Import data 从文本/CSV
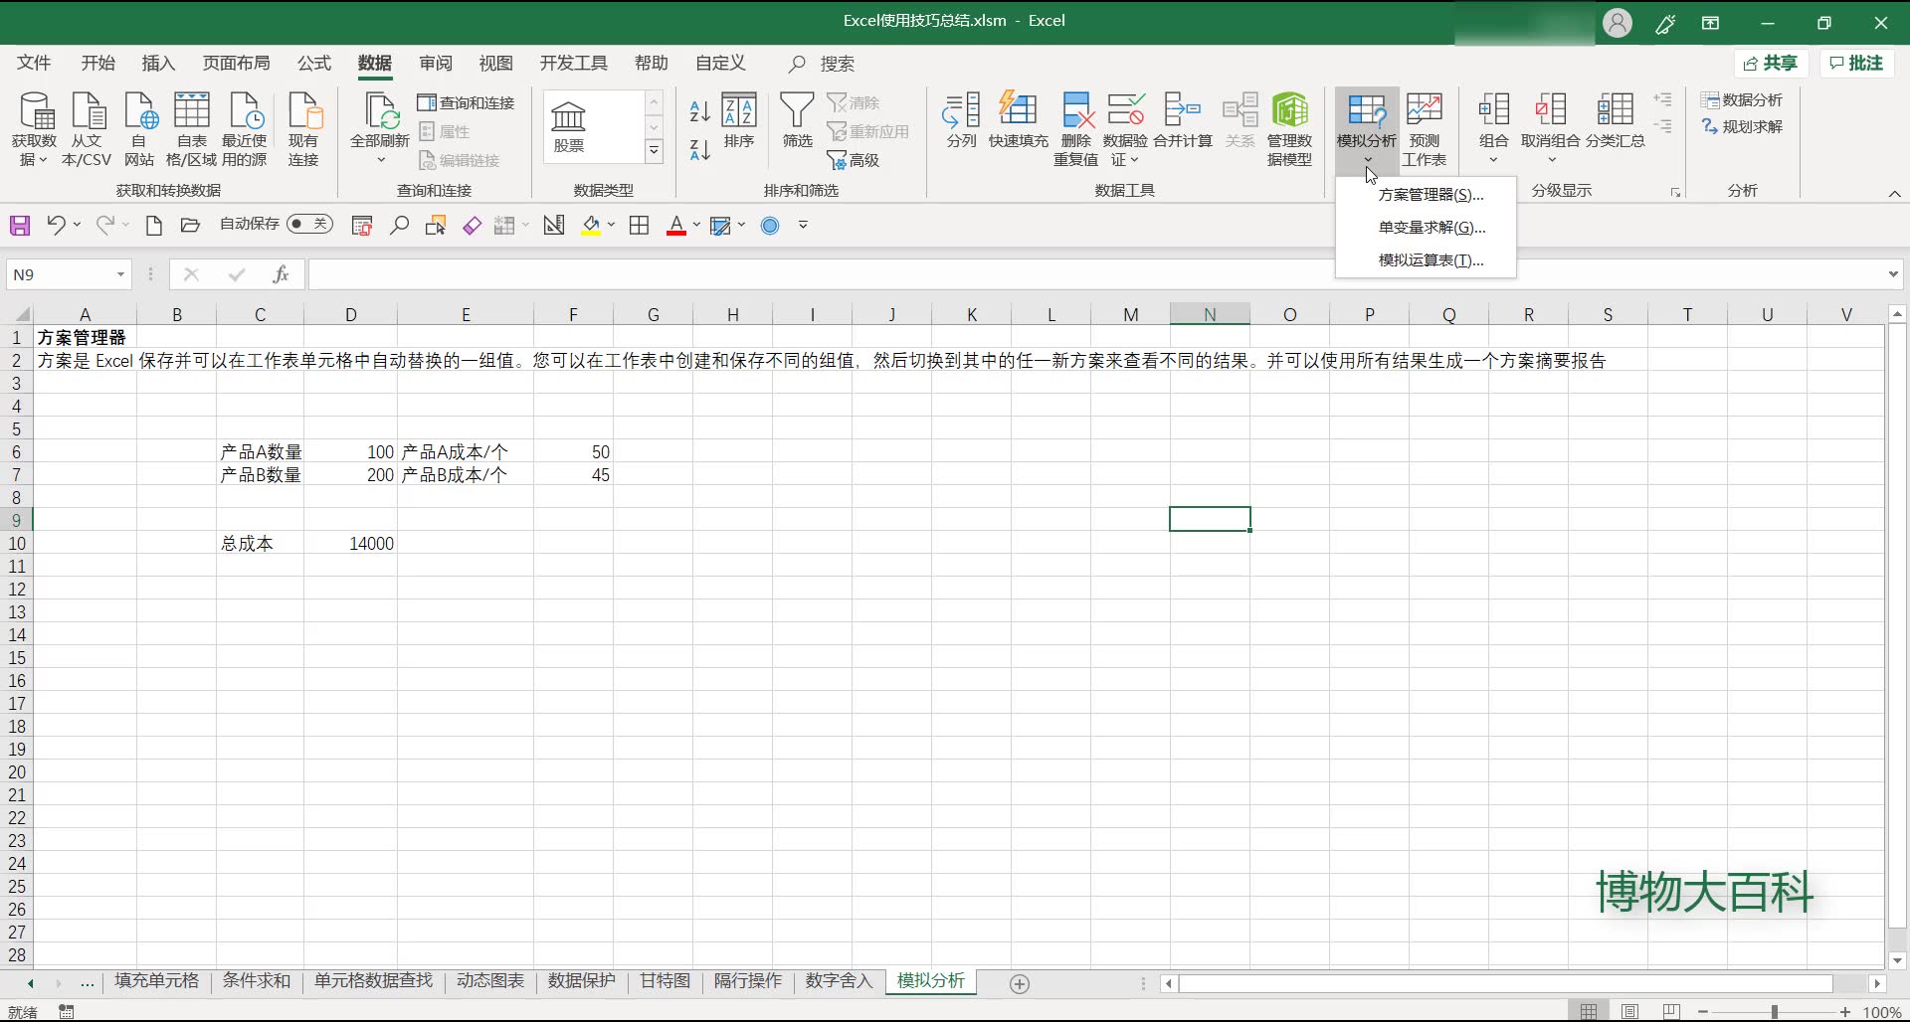1910x1022 pixels. 87,129
